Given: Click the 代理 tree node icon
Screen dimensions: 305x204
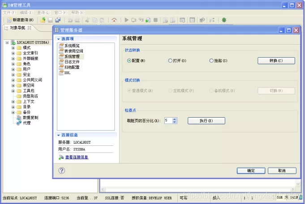Looking at the screenshot, I should tap(19, 123).
